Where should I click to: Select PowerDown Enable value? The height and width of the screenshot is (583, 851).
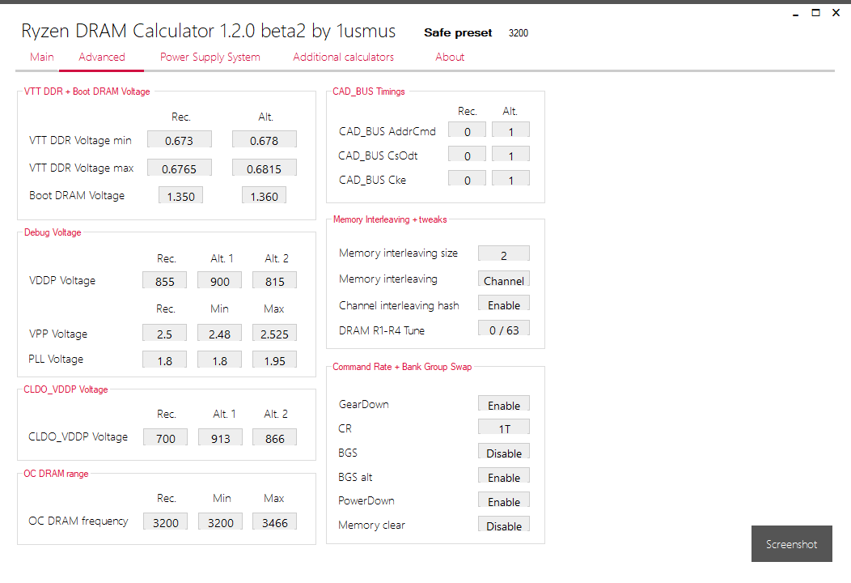[504, 501]
